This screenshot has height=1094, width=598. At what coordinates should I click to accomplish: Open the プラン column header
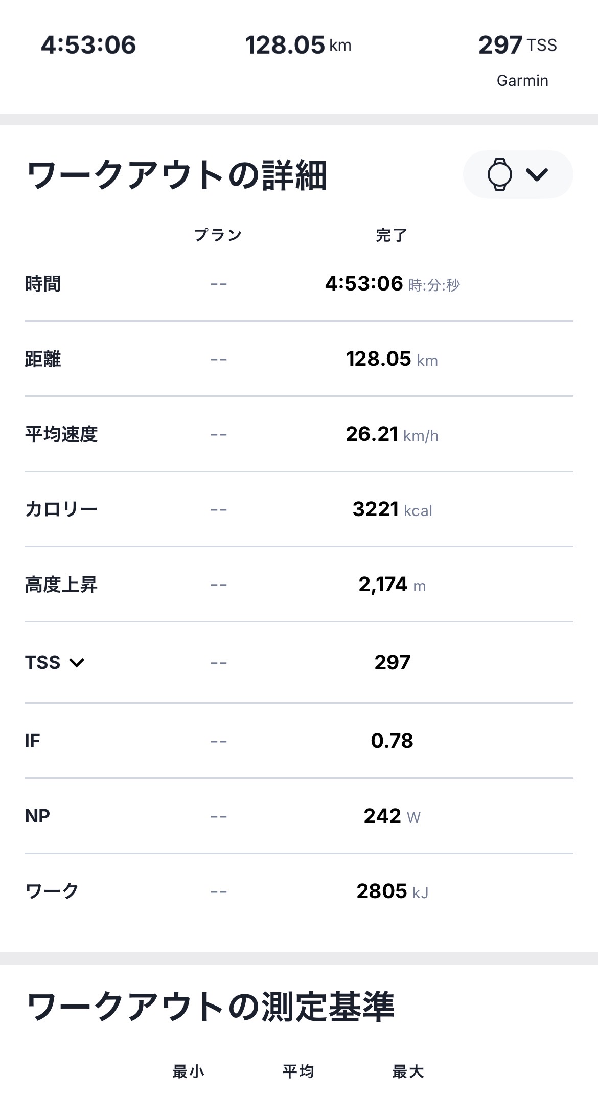[218, 235]
